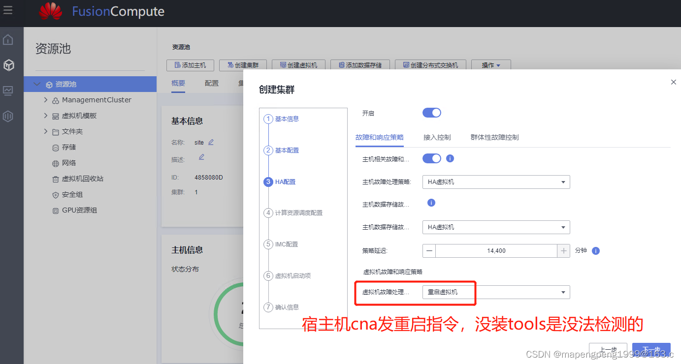Collapse the 资源池 tree node

pyautogui.click(x=37, y=84)
